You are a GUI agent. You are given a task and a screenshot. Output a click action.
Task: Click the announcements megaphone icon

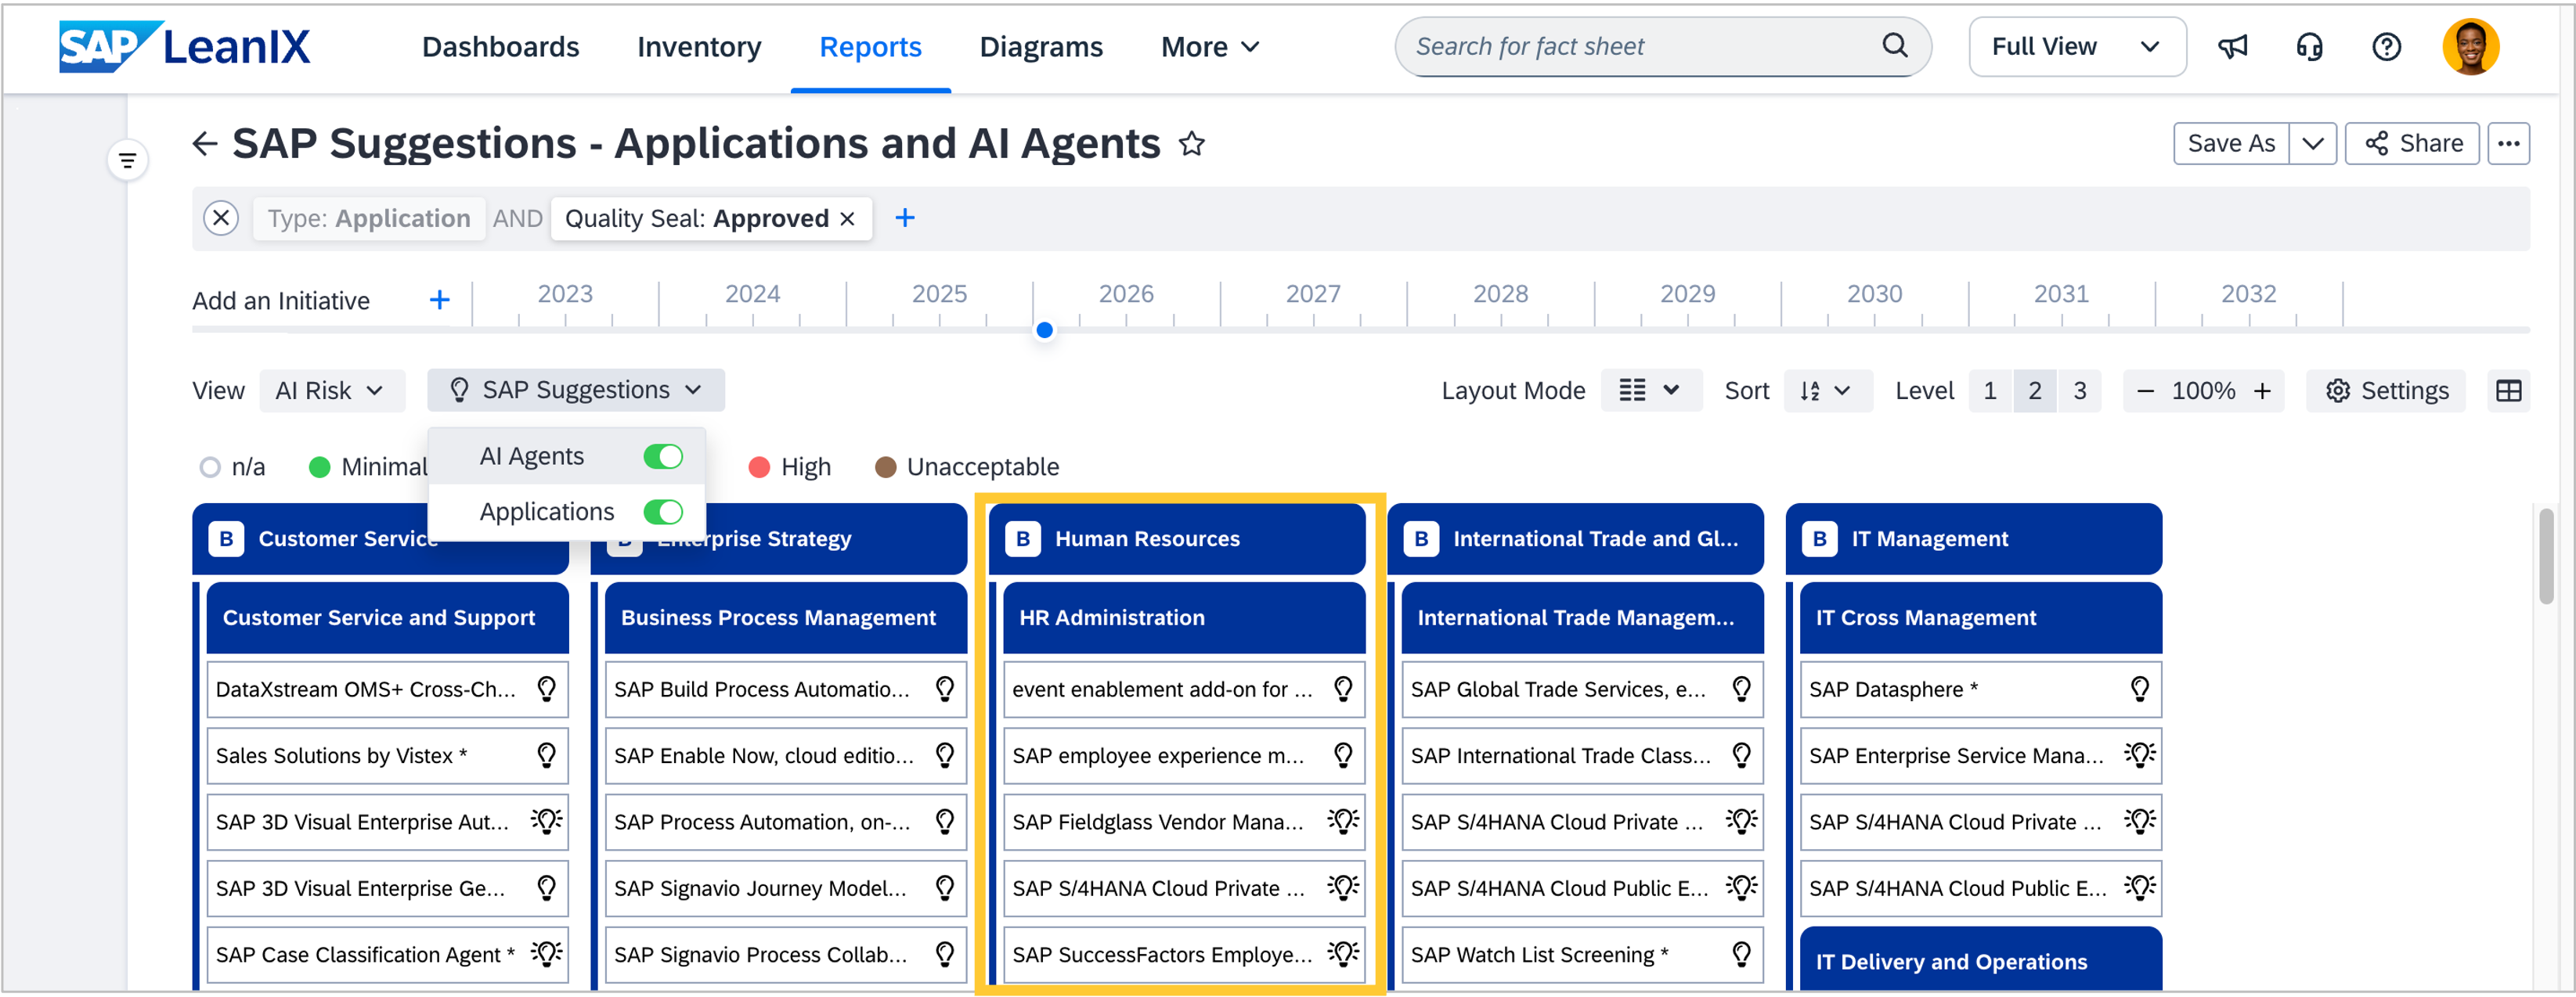[x=2232, y=47]
